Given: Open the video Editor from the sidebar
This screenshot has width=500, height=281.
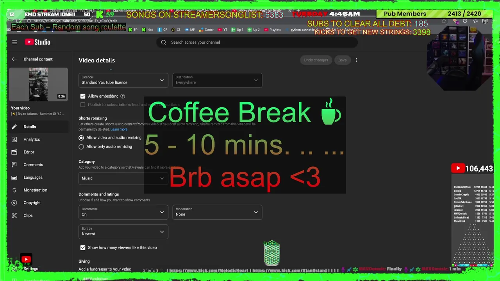Looking at the screenshot, I should [29, 152].
